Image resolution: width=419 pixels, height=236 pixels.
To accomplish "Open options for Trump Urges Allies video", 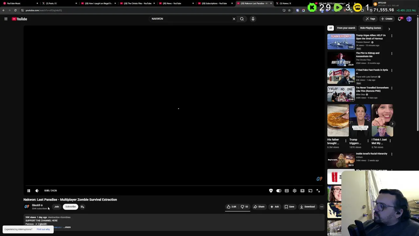I will point(392,36).
